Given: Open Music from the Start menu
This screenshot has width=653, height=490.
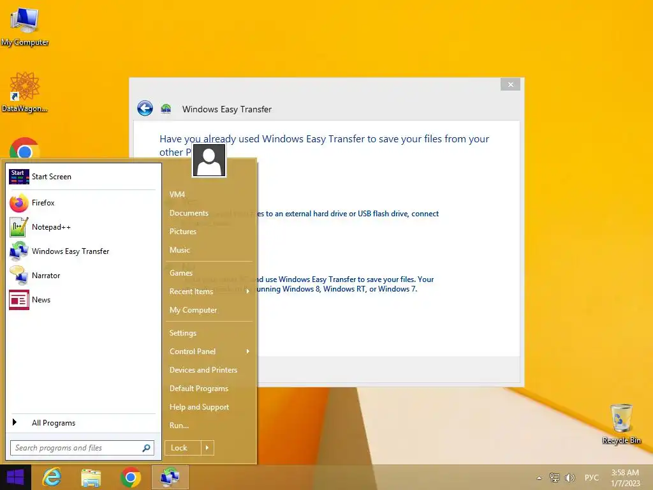Looking at the screenshot, I should pos(179,250).
